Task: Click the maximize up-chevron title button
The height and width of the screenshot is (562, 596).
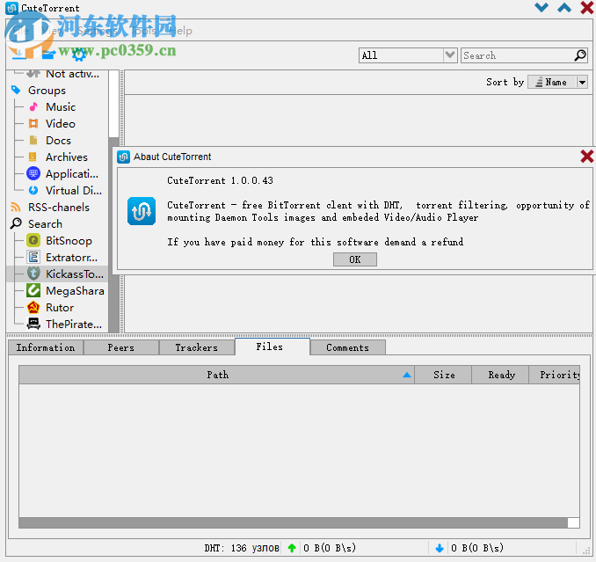Action: point(564,8)
